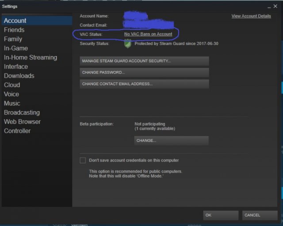
Task: Click View Account Details link
Action: (251, 16)
